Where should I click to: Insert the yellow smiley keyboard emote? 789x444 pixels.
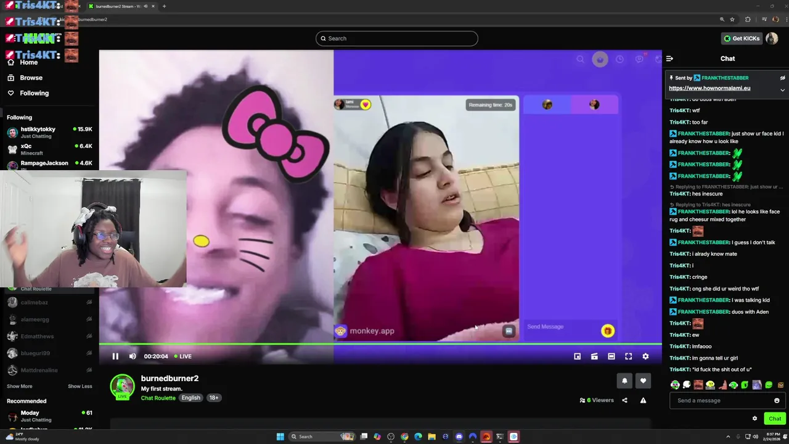click(x=710, y=385)
